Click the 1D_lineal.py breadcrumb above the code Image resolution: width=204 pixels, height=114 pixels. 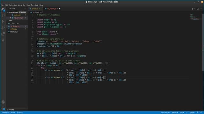(37, 12)
